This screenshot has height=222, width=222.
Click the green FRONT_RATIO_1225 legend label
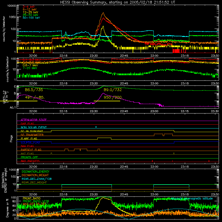tap(36, 201)
